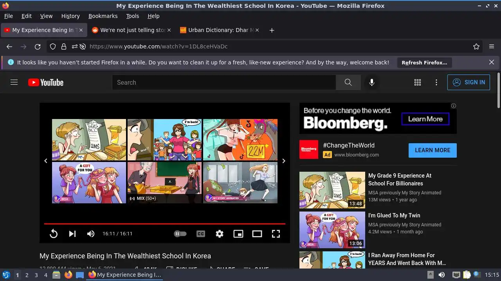The image size is (501, 281).
Task: Mute the video volume
Action: coord(91,234)
